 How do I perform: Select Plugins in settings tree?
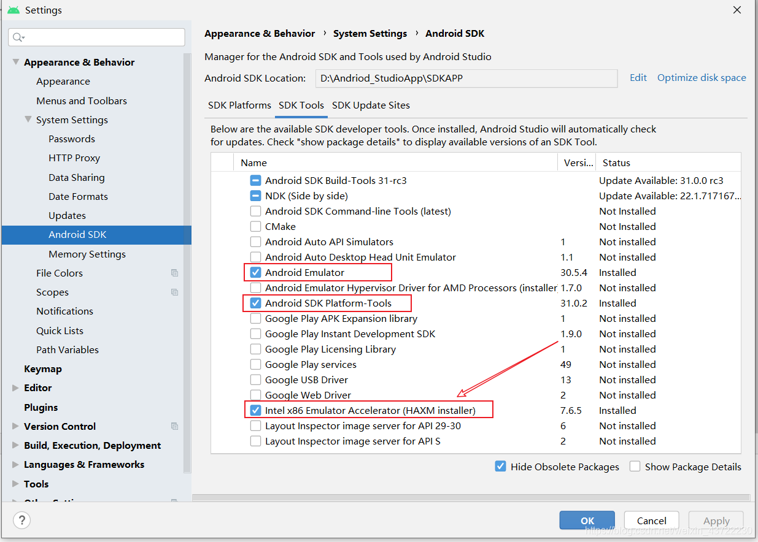(x=41, y=407)
